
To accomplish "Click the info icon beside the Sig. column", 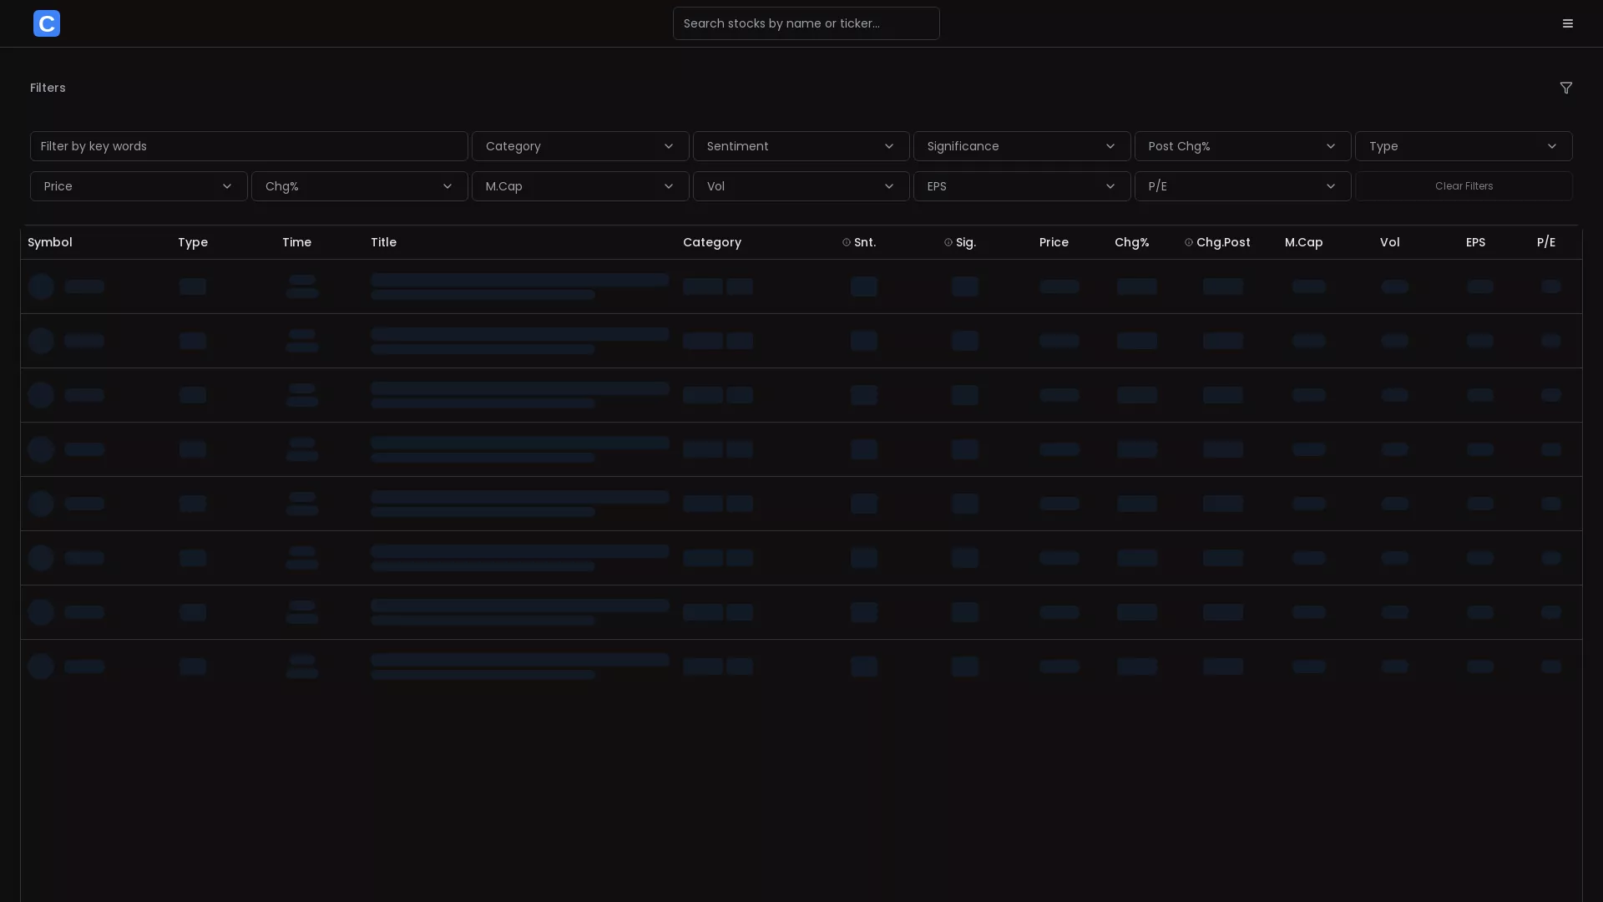I will [x=946, y=242].
